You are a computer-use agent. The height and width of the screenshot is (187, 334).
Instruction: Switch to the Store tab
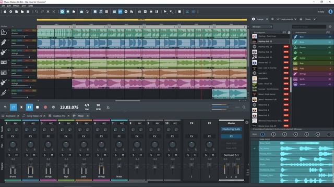[307, 19]
